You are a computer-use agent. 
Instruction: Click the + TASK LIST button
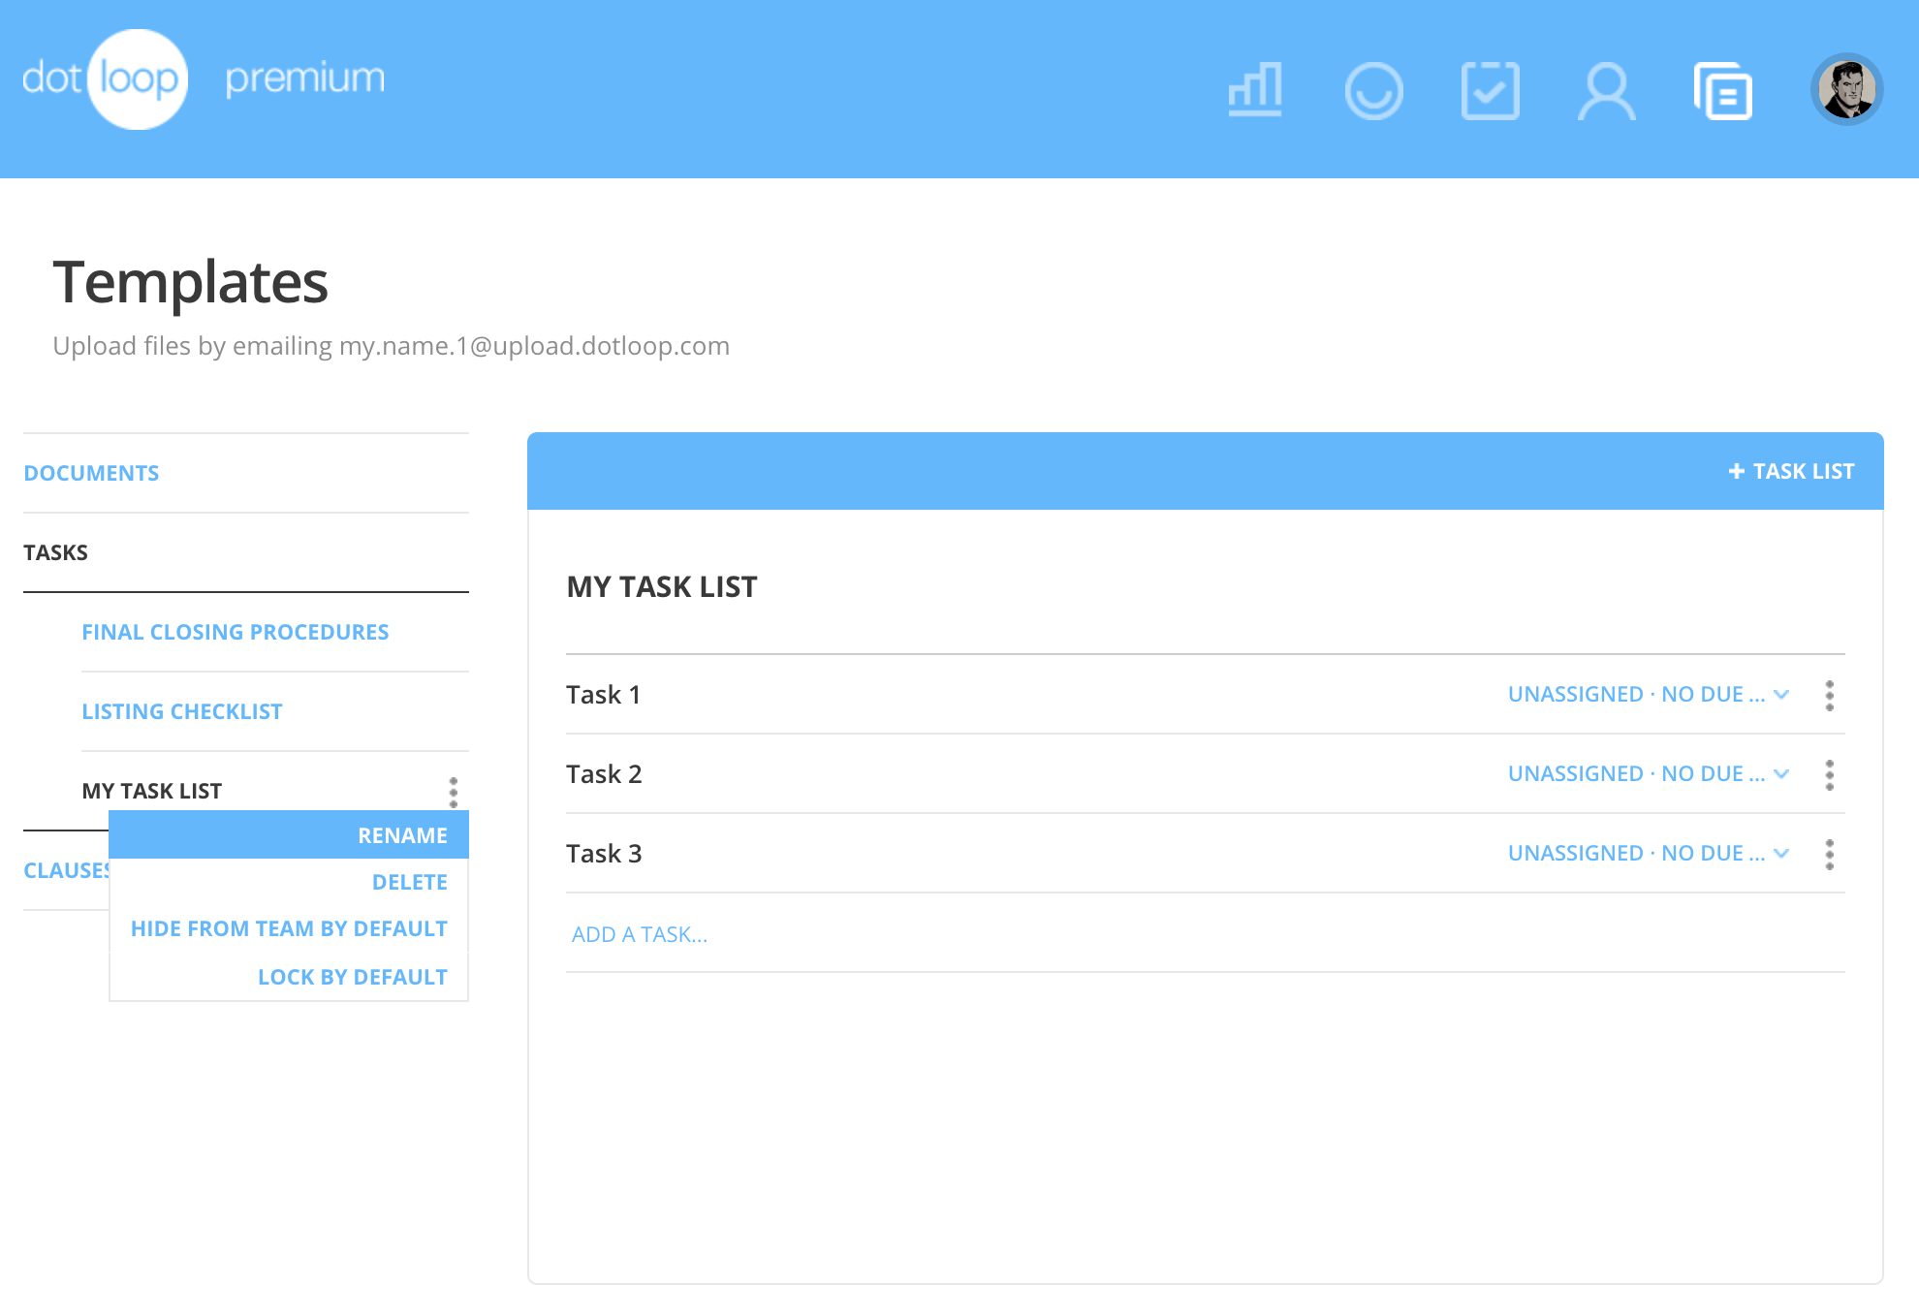[x=1789, y=471]
